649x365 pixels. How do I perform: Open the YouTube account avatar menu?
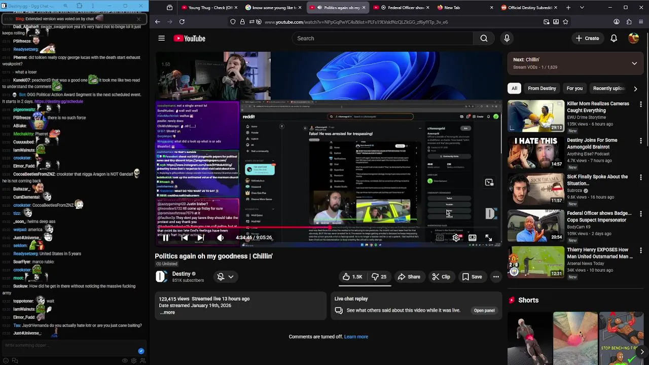(x=633, y=38)
